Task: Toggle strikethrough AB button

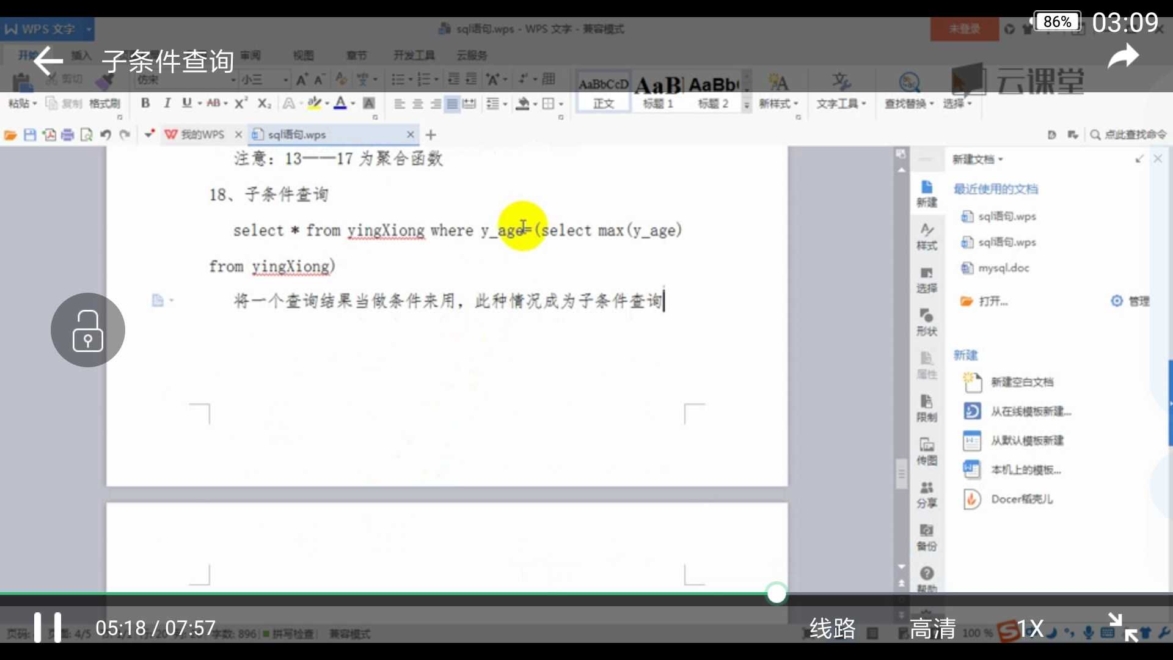Action: click(x=213, y=103)
